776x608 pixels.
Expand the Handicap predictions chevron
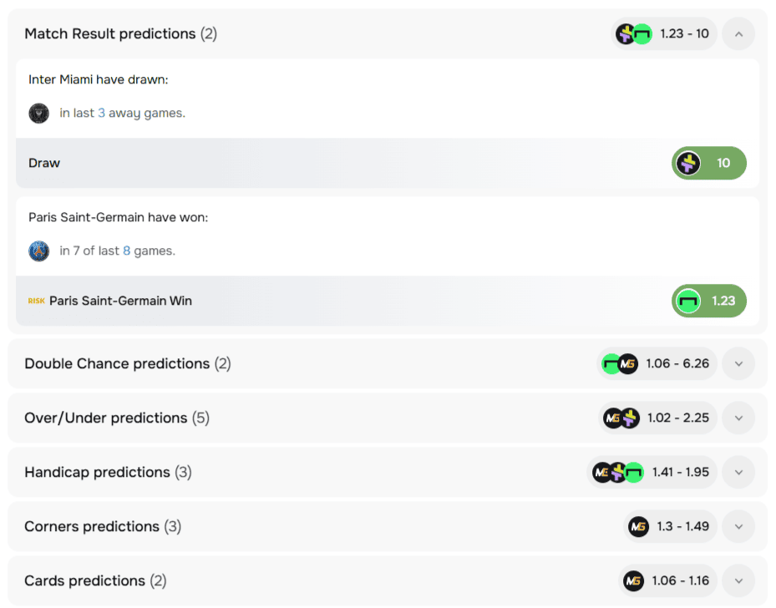(738, 472)
